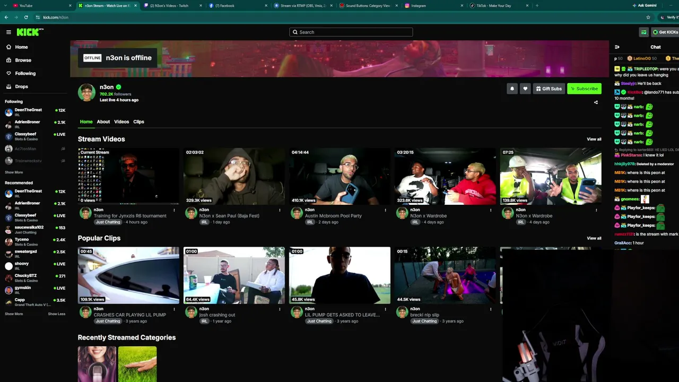Screen dimensions: 679x382
Task: Open the Current Stream video thumbnail
Action: pyautogui.click(x=128, y=176)
